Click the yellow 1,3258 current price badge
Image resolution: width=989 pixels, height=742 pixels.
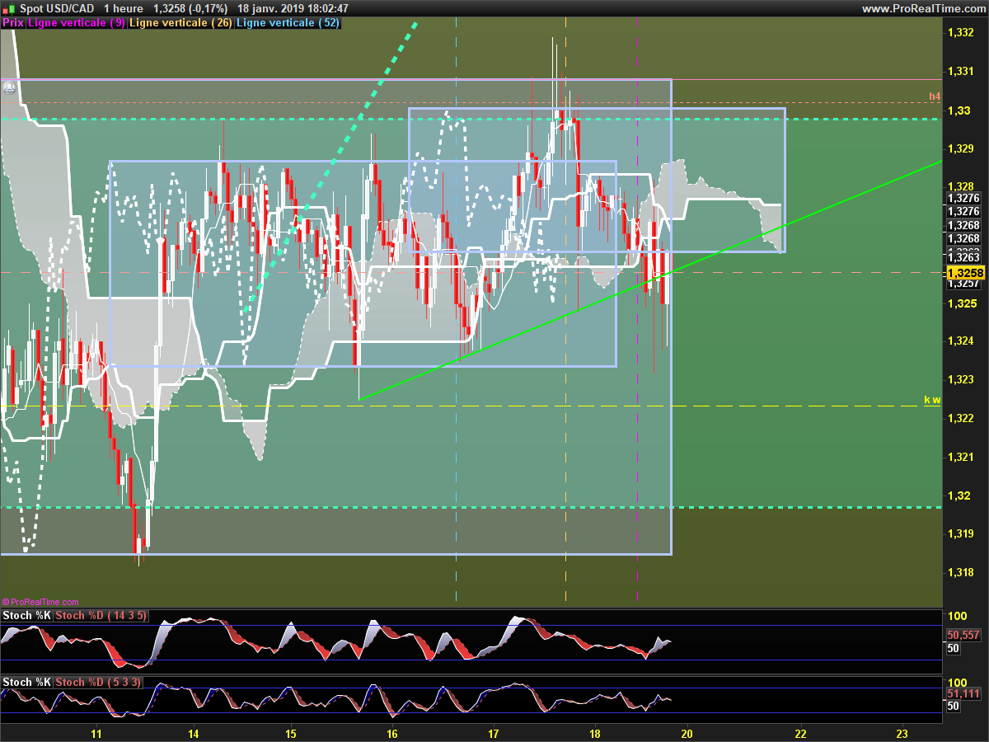tap(966, 273)
